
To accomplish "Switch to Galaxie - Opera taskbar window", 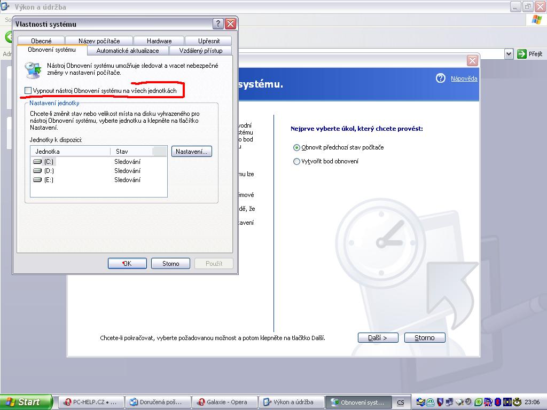I will click(x=225, y=402).
